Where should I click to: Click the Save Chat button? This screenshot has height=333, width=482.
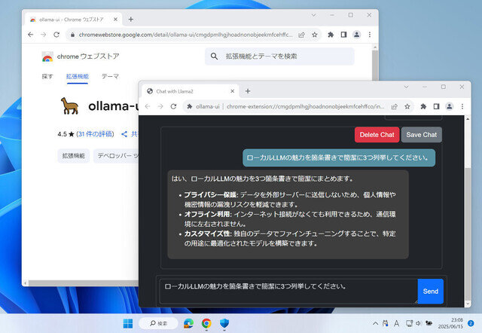point(422,135)
